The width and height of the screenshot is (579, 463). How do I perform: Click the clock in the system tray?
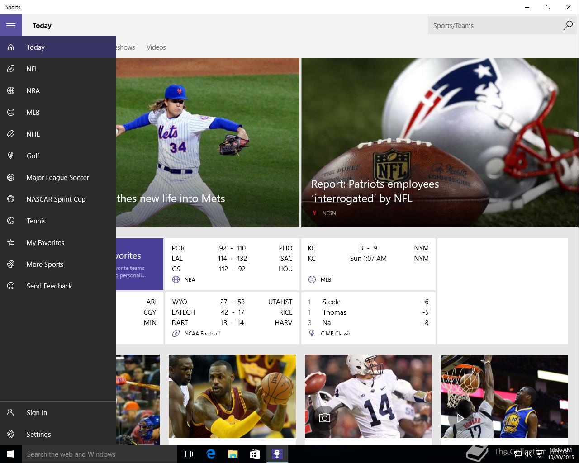click(x=560, y=454)
